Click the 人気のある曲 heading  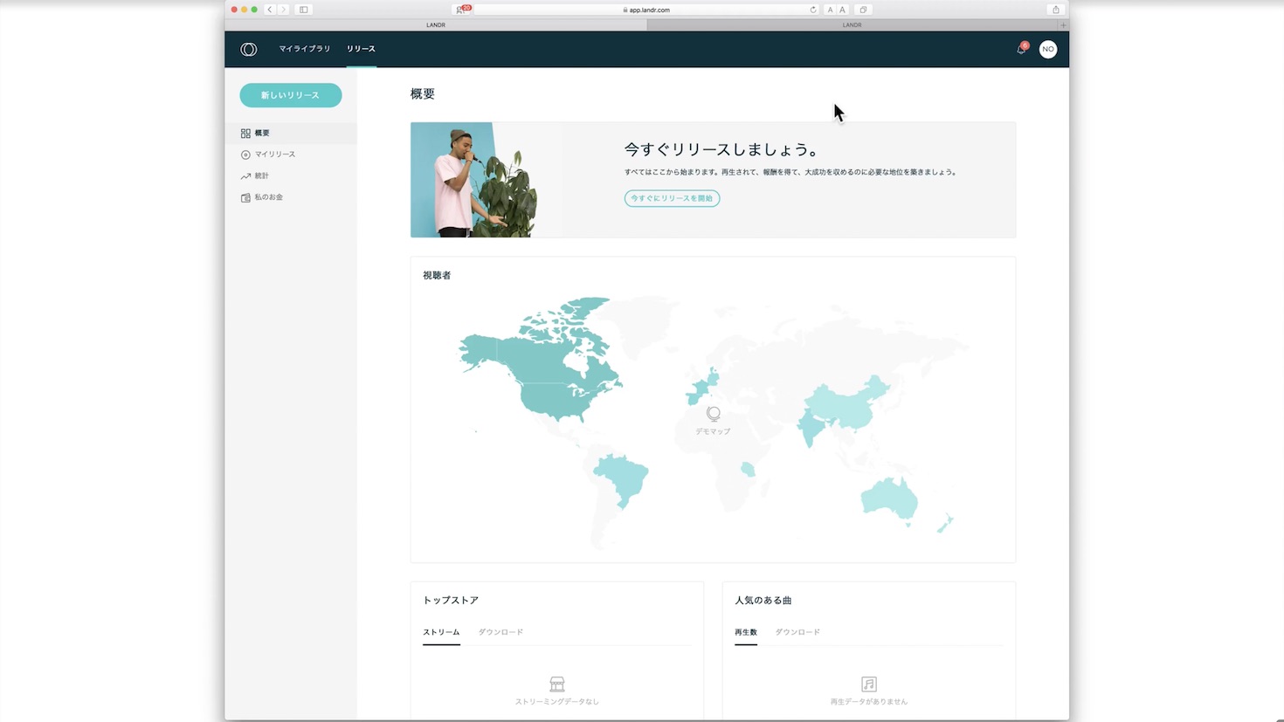click(x=763, y=601)
